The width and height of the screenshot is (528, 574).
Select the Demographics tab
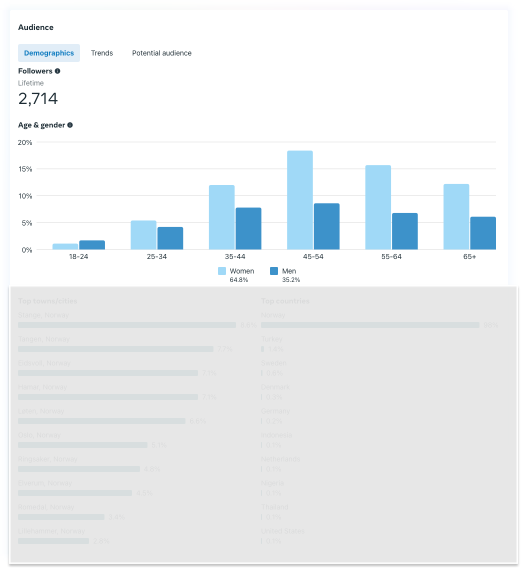tap(49, 53)
